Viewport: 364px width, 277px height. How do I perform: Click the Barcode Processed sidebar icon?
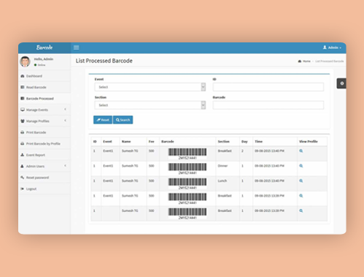click(x=23, y=99)
